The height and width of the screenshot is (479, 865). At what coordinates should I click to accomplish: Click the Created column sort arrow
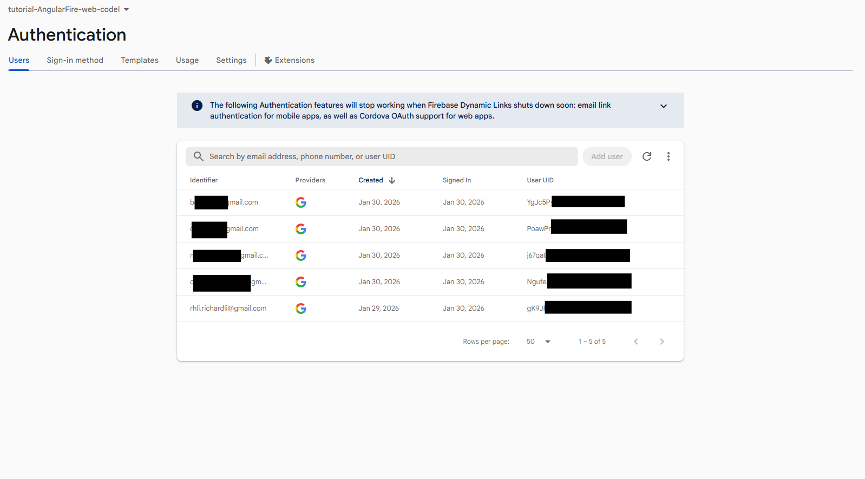pyautogui.click(x=392, y=180)
